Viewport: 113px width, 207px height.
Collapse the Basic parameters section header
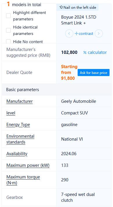click(57, 90)
